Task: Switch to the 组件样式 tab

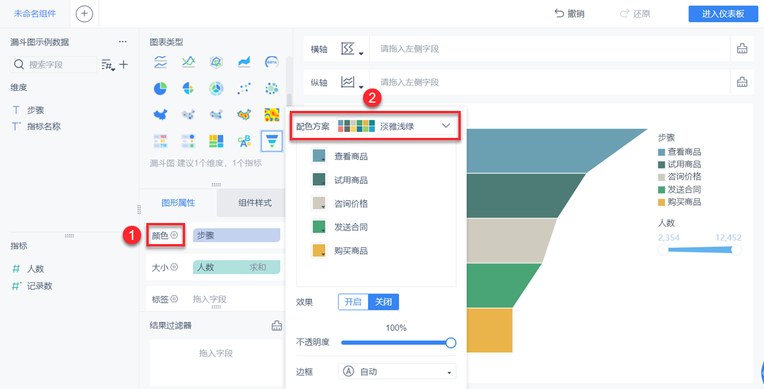Action: 255,203
